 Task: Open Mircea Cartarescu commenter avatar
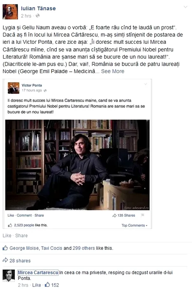click(x=9, y=276)
